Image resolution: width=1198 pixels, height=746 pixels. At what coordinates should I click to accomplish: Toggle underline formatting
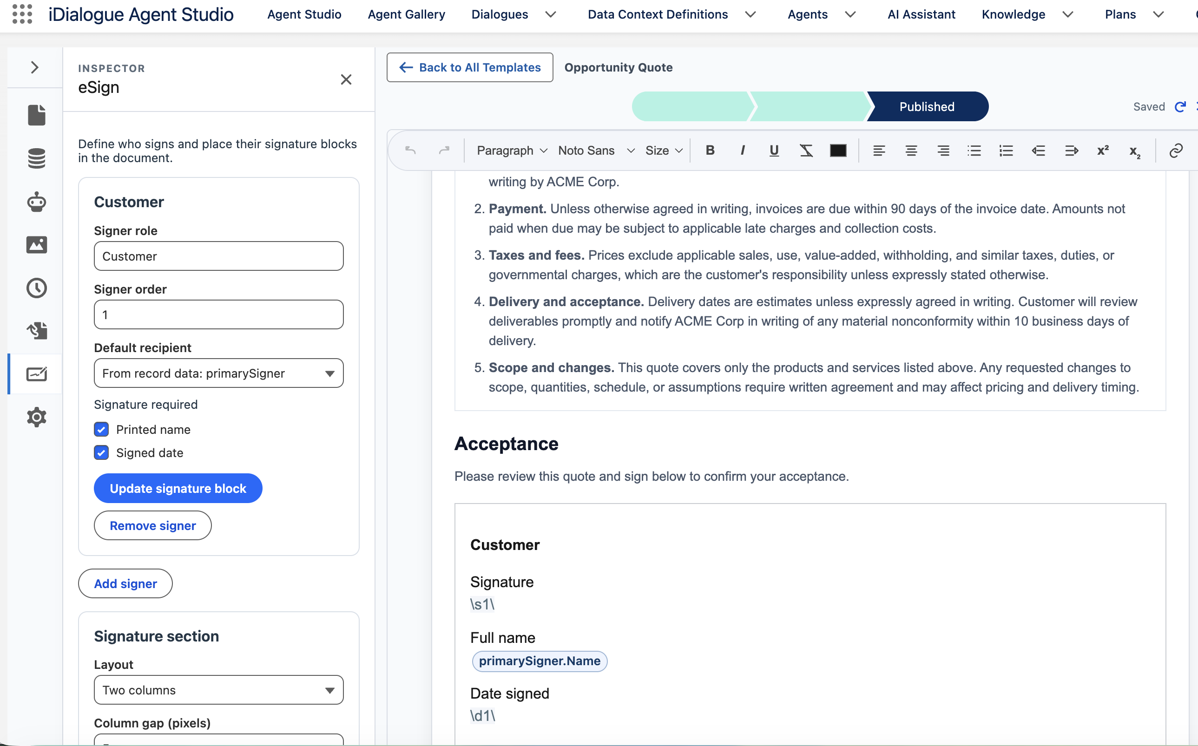click(x=774, y=151)
